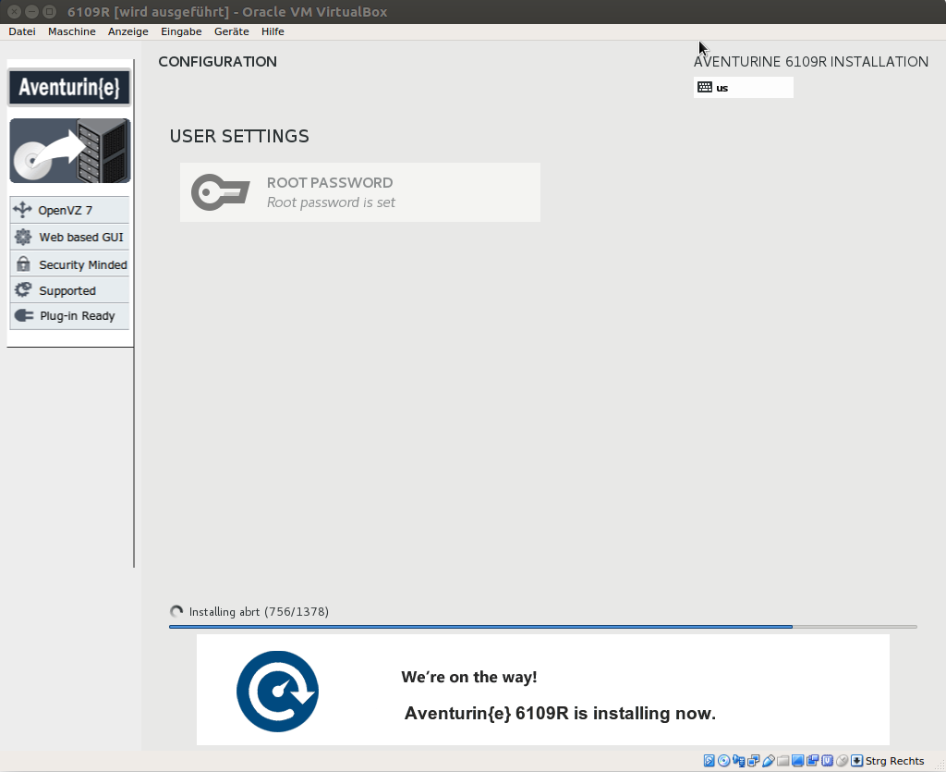The height and width of the screenshot is (772, 946).
Task: Click the installation progress bar
Action: (543, 627)
